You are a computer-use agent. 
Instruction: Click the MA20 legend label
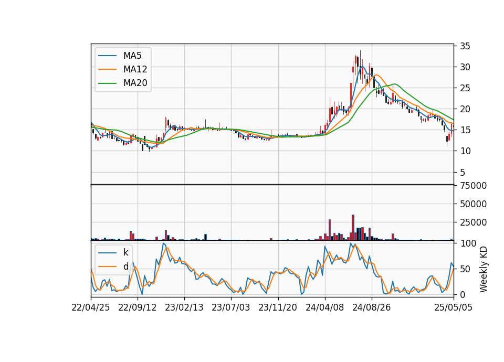tap(135, 83)
